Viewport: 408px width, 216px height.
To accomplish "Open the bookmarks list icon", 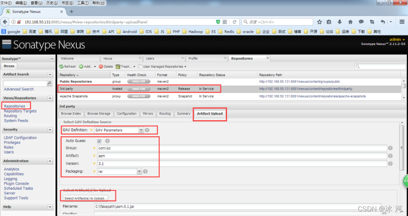I will click(x=329, y=22).
